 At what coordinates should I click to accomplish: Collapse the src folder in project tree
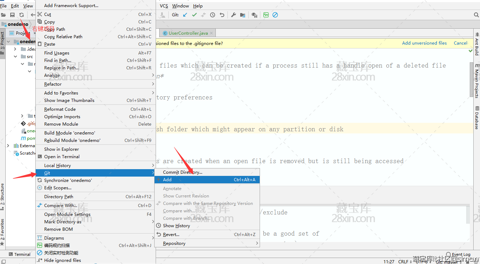[x=15, y=57]
